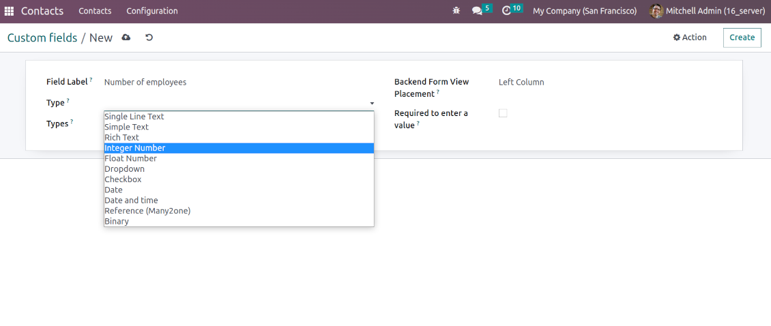This screenshot has height=326, width=771.
Task: Switch company via My Company (San Francisco)
Action: pos(585,11)
